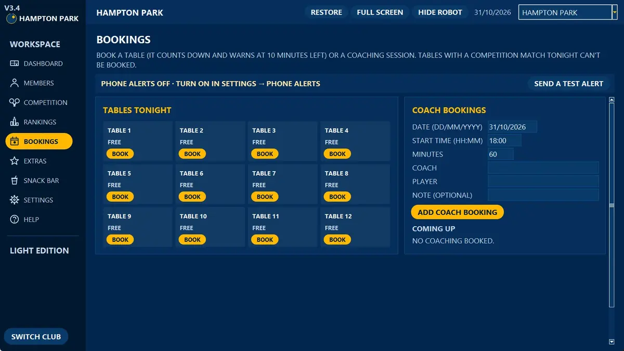Screen dimensions: 624x351
Task: Click the Snack Bar cup icon
Action: 15,180
